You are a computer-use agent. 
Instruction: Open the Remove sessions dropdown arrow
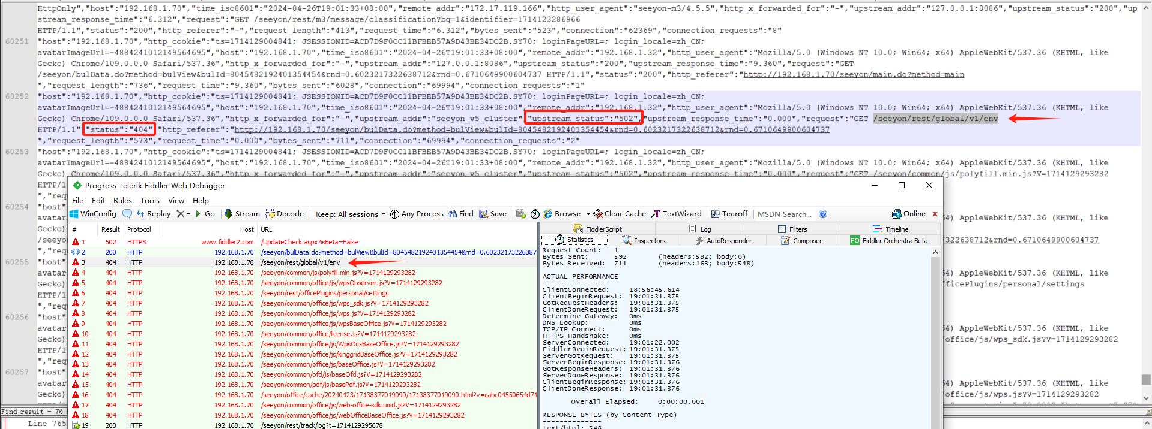[x=188, y=214]
